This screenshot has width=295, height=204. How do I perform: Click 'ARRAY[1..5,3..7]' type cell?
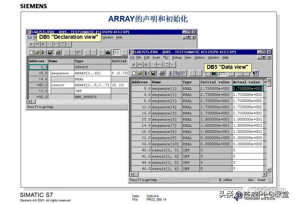[x=92, y=85]
